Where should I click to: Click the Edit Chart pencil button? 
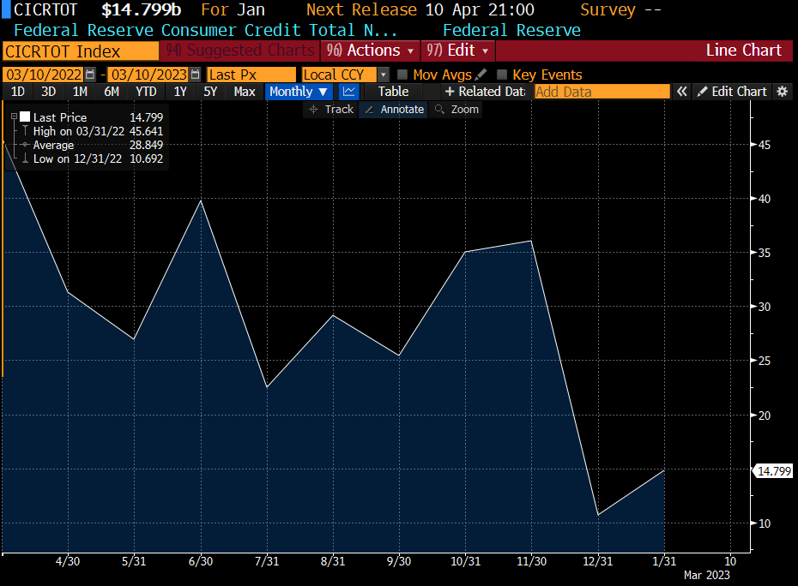click(732, 92)
